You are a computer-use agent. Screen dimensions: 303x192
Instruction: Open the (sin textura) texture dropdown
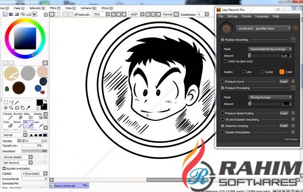click(x=30, y=163)
